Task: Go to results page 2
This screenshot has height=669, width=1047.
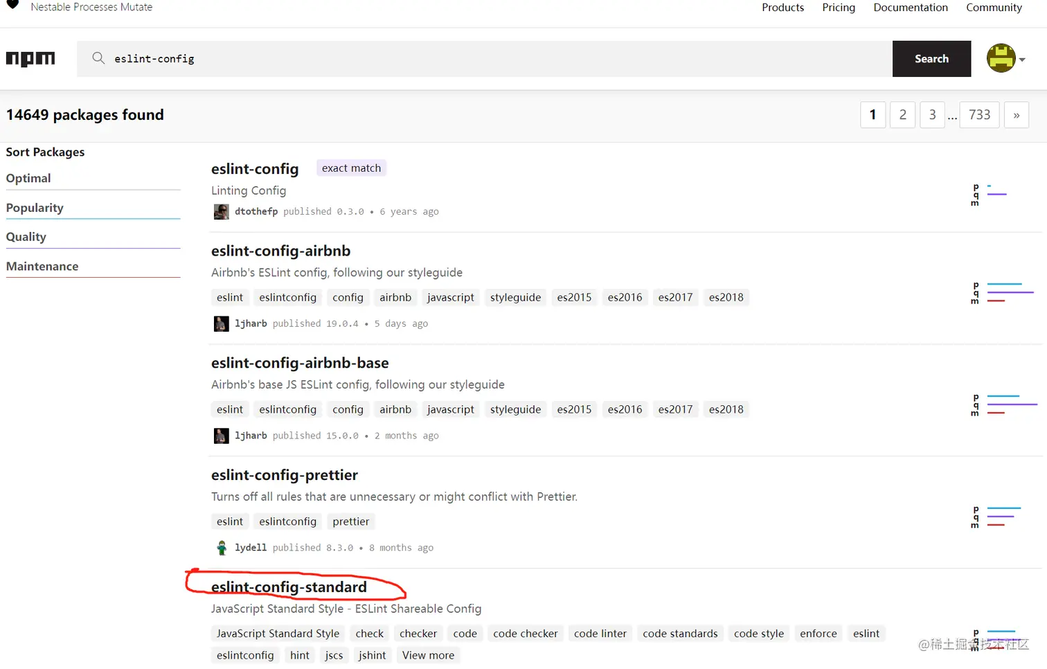Action: click(902, 115)
